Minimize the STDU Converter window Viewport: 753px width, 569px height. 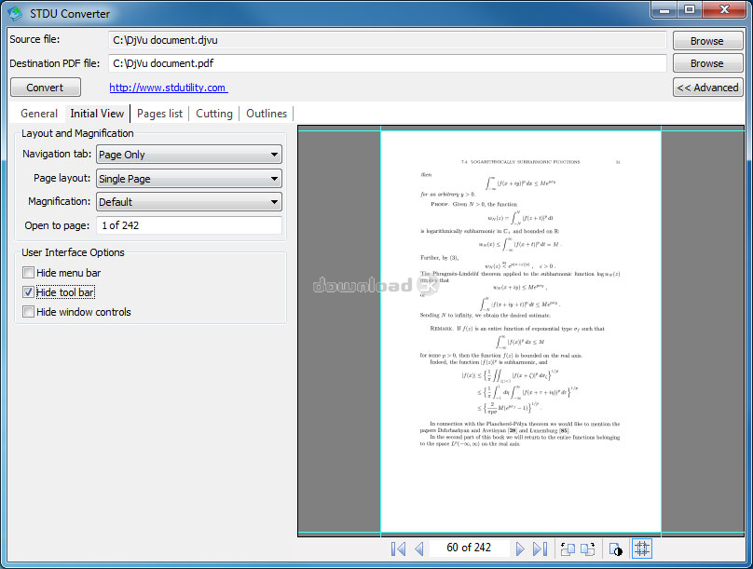(x=664, y=10)
